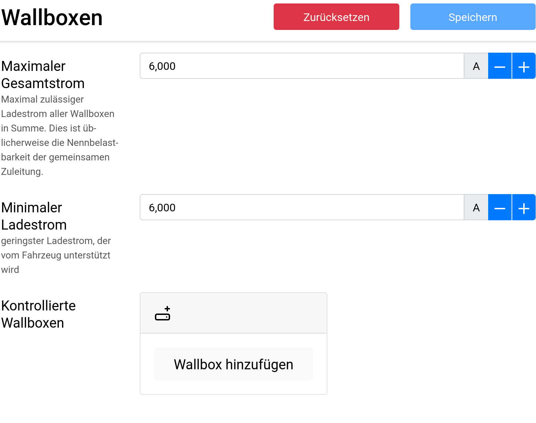Decrease Maximaler Gesamtstrom with minus button

pos(500,66)
